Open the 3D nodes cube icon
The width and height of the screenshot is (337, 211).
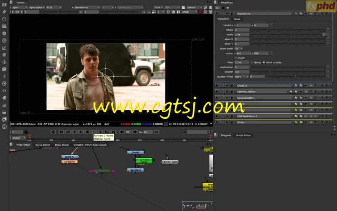pos(4,69)
